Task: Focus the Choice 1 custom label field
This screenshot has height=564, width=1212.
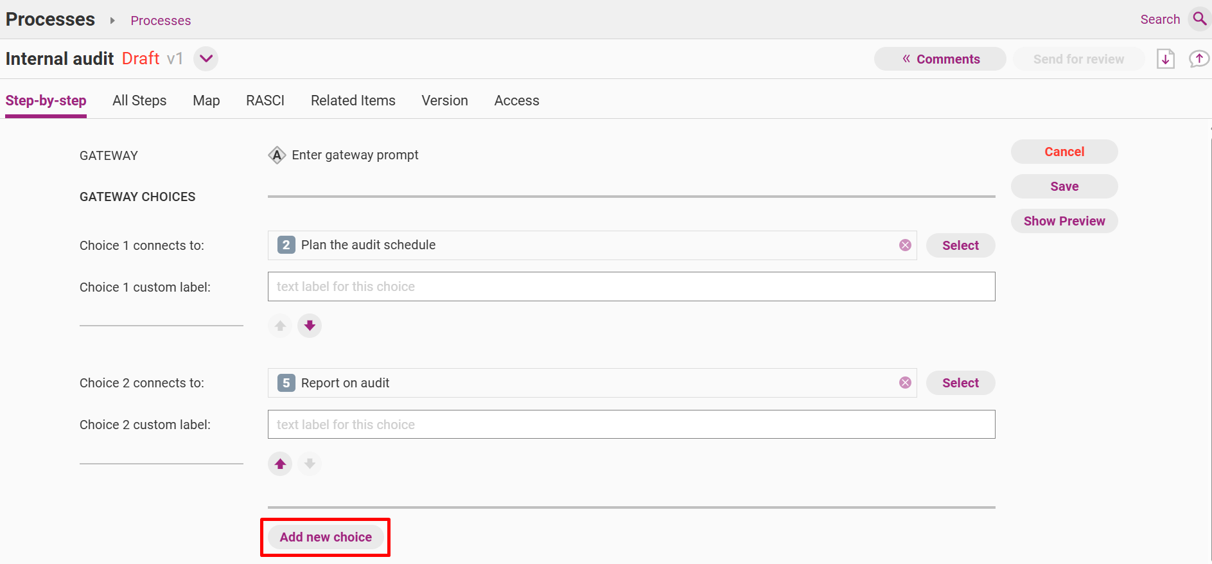Action: pyautogui.click(x=631, y=286)
